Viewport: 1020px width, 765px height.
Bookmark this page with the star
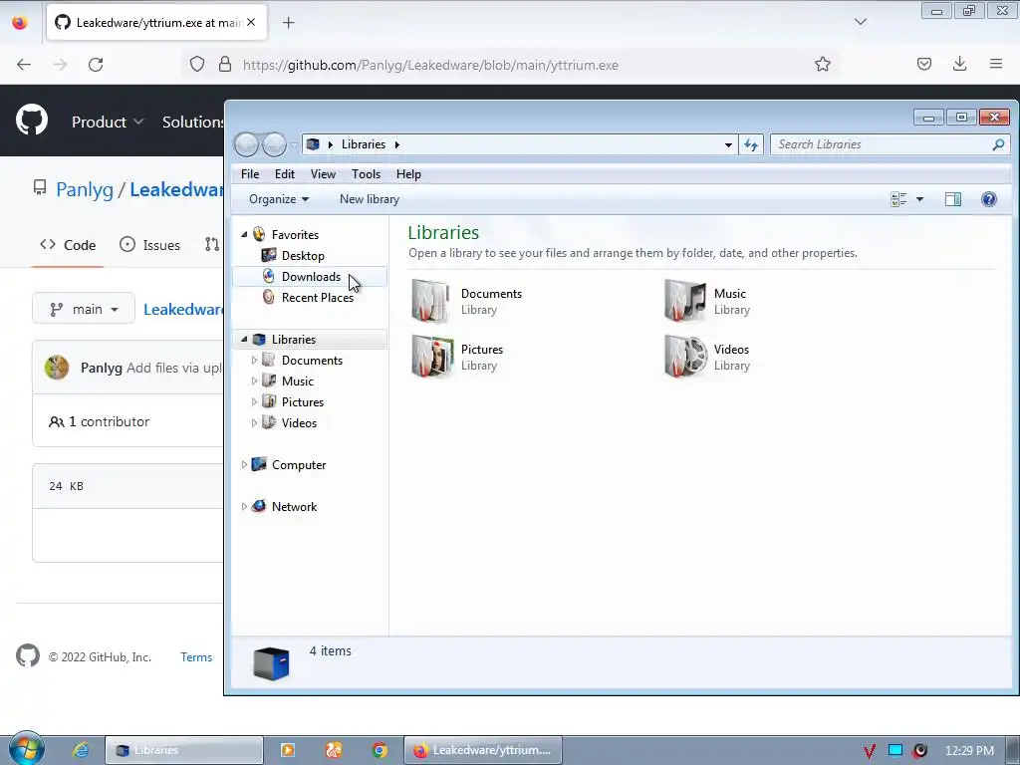(822, 65)
